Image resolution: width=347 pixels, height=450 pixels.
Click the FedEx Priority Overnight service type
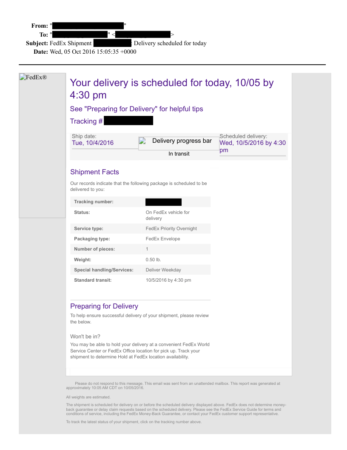pyautogui.click(x=171, y=229)
